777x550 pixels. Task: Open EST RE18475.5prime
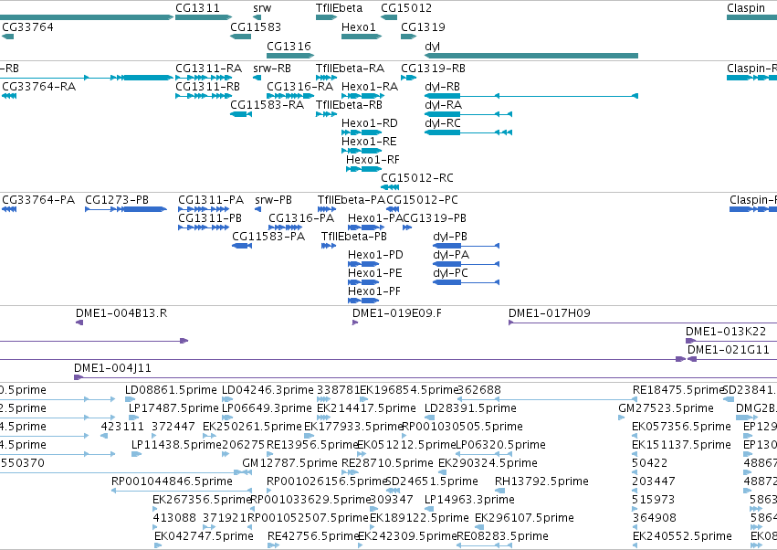[679, 390]
